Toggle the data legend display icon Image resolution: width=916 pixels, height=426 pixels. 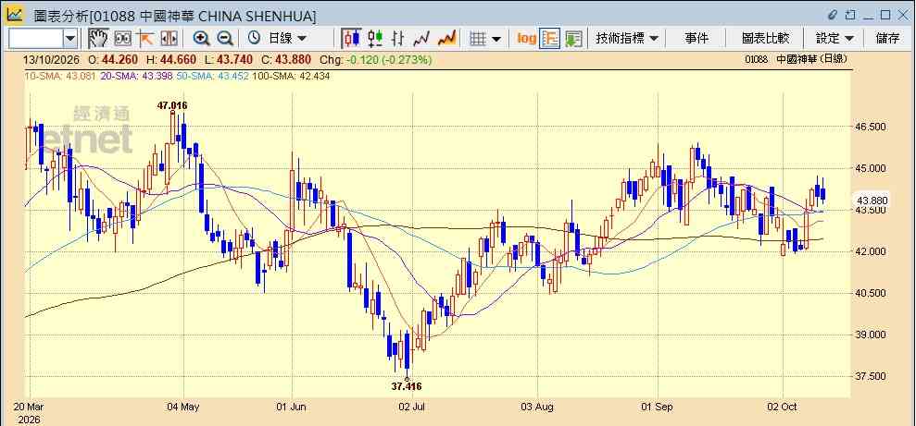(550, 39)
